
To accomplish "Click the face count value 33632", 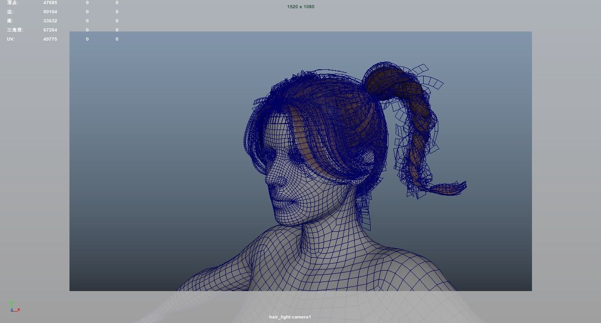I will click(50, 21).
